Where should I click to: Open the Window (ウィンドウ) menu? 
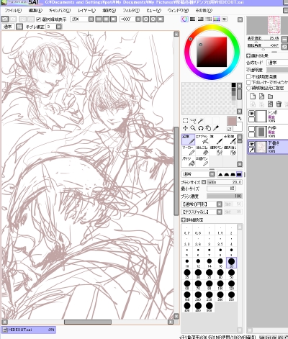[178, 11]
